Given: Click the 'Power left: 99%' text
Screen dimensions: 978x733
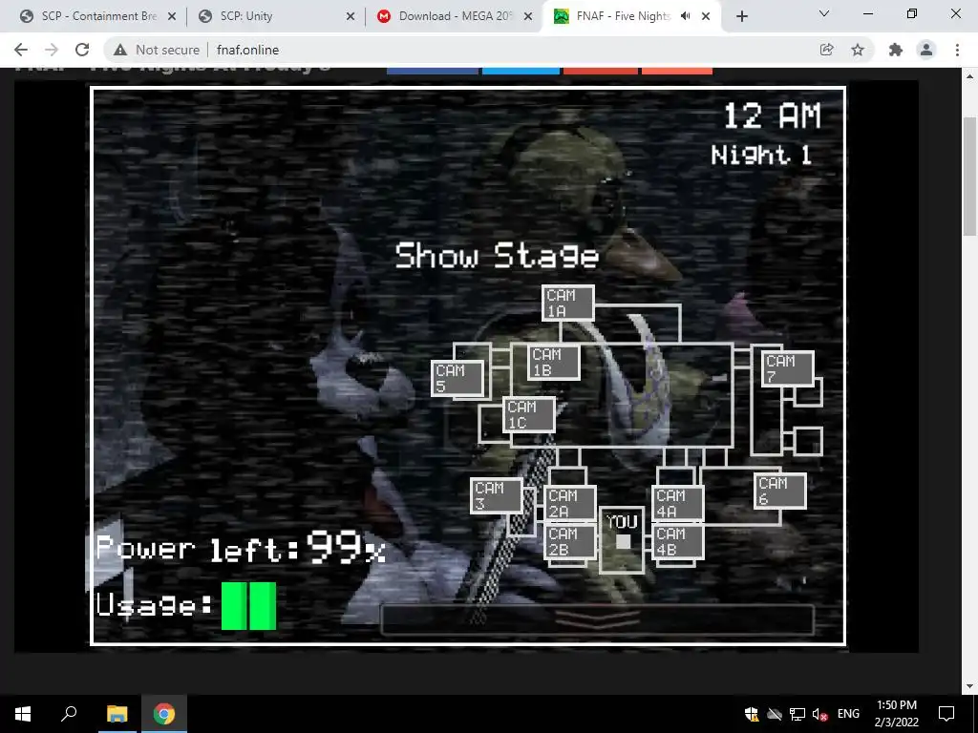Looking at the screenshot, I should click(241, 548).
